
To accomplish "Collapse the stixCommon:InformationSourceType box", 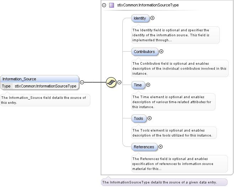I will point(104,5).
